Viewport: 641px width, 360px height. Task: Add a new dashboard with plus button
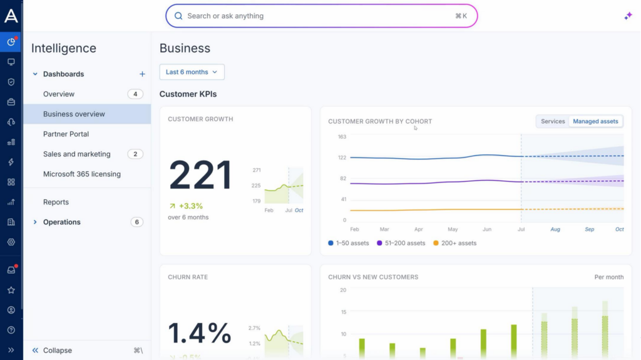point(142,74)
